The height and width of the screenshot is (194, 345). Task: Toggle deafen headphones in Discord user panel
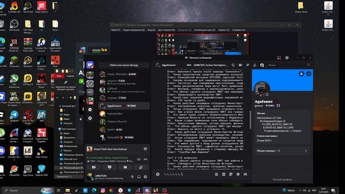coord(139,177)
